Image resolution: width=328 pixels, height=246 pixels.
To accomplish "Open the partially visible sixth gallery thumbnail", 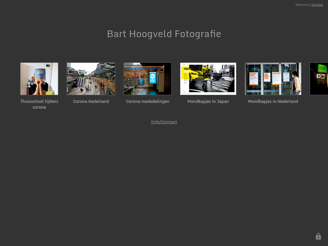I will point(319,79).
